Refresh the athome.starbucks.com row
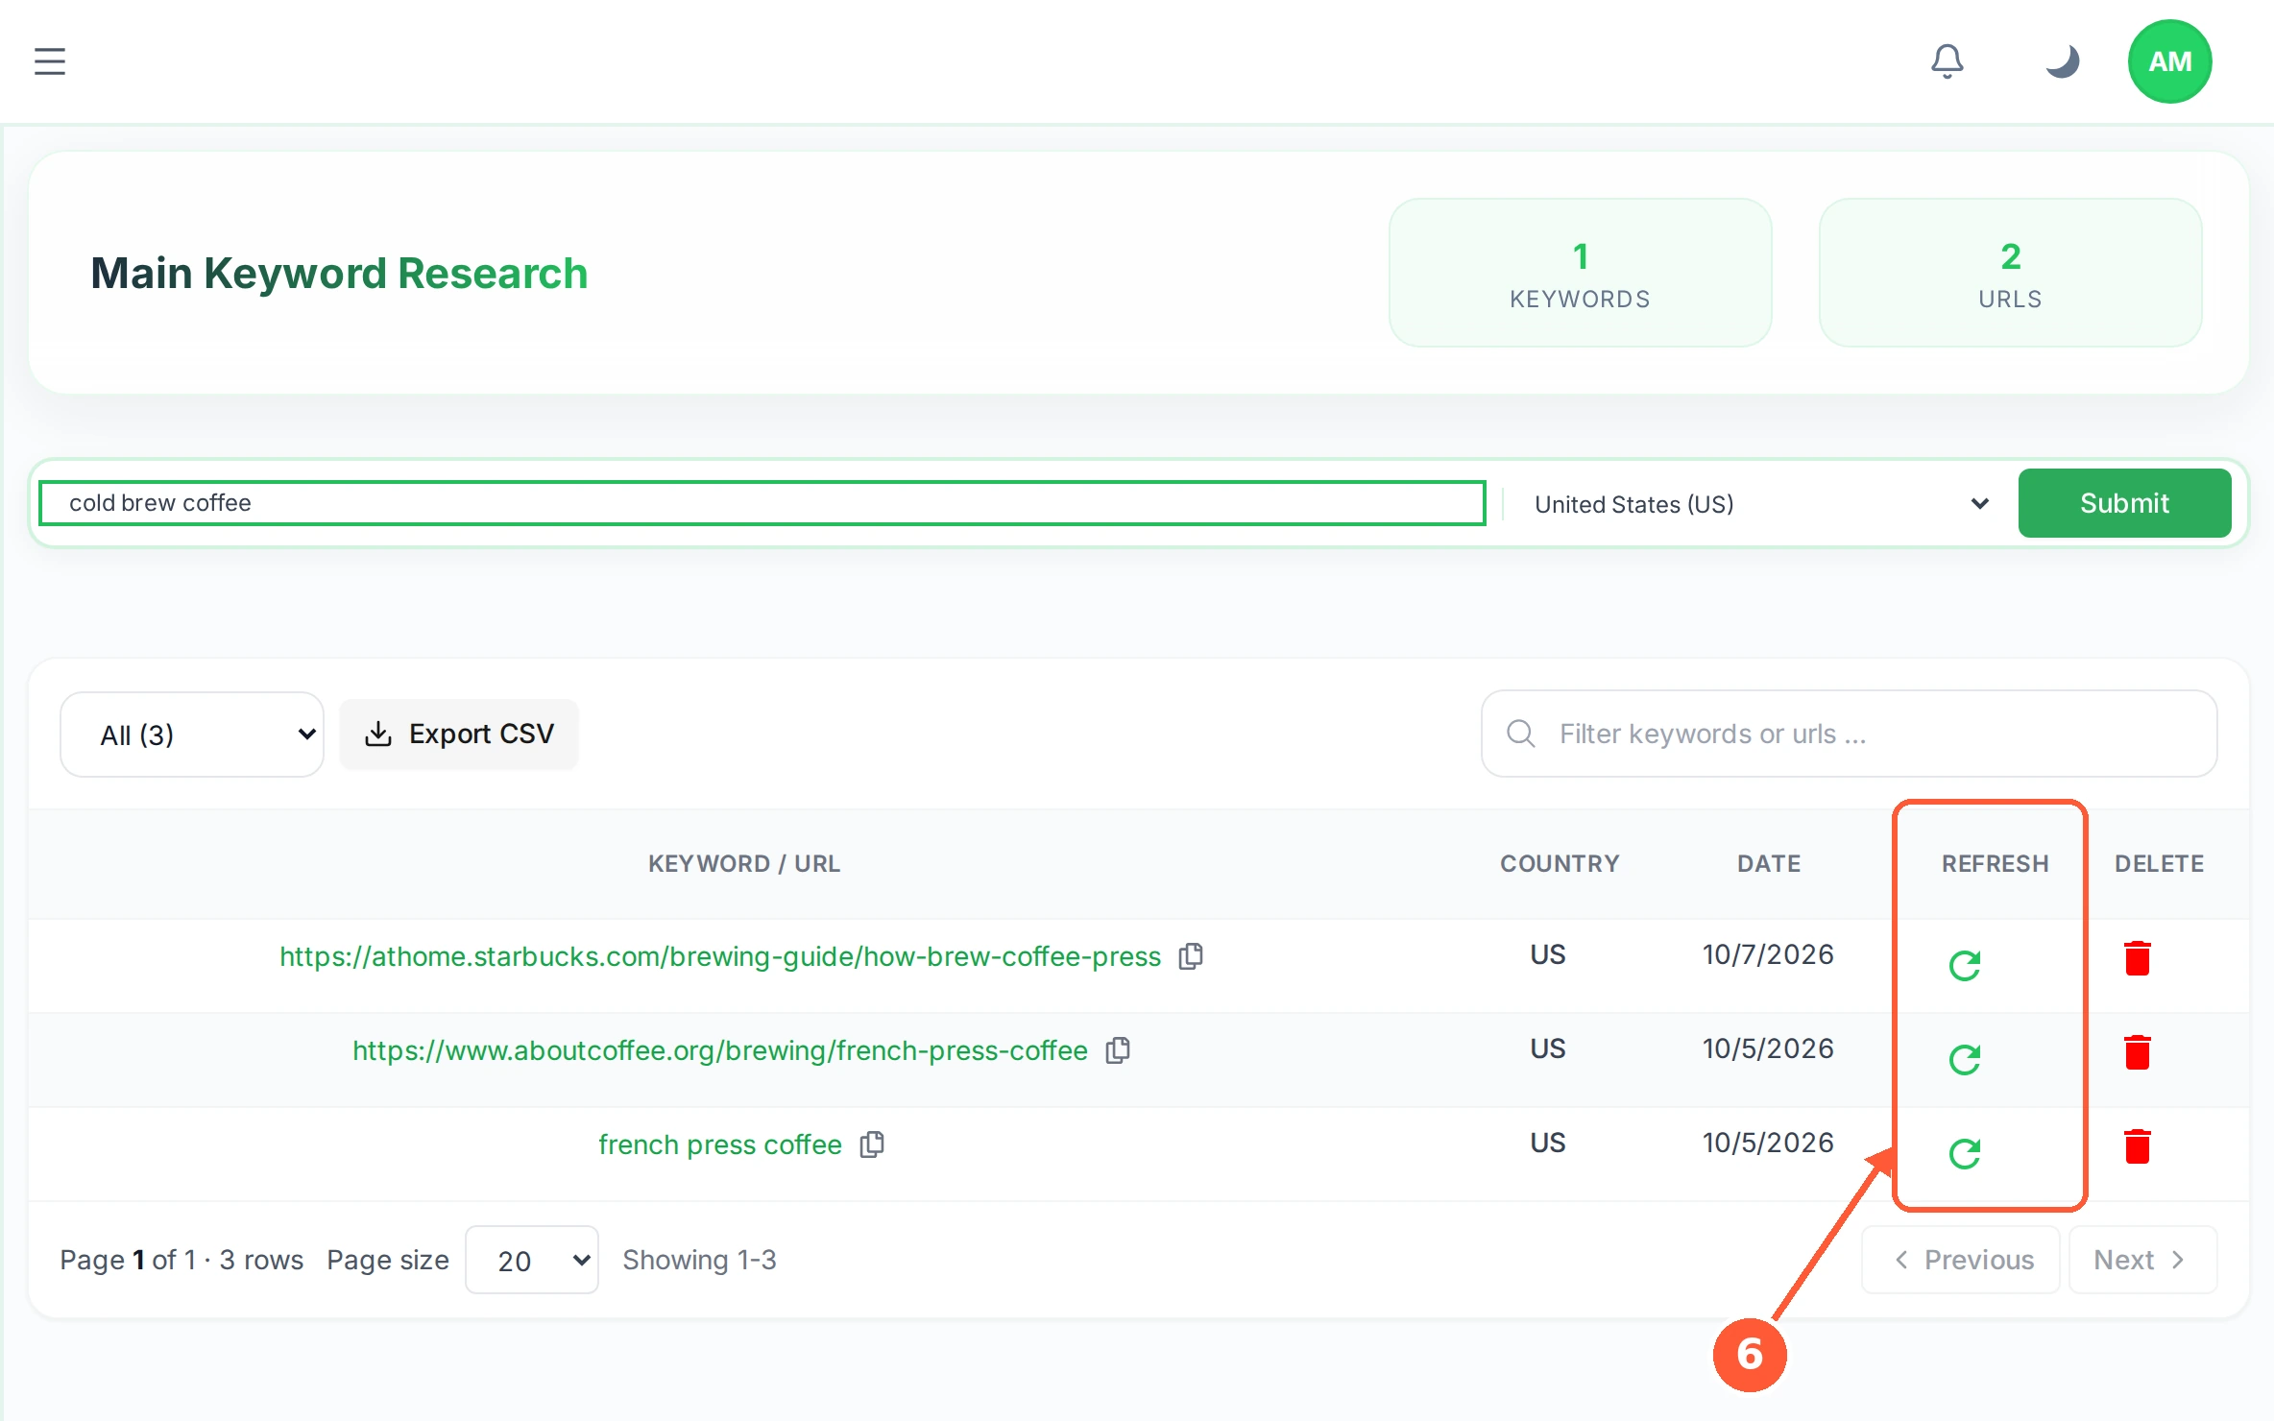The width and height of the screenshot is (2274, 1421). coord(1965,965)
